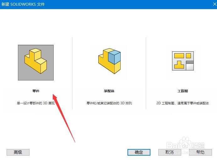This screenshot has width=217, height=160.
Task: Click the 零件 label text
Action: pyautogui.click(x=36, y=91)
